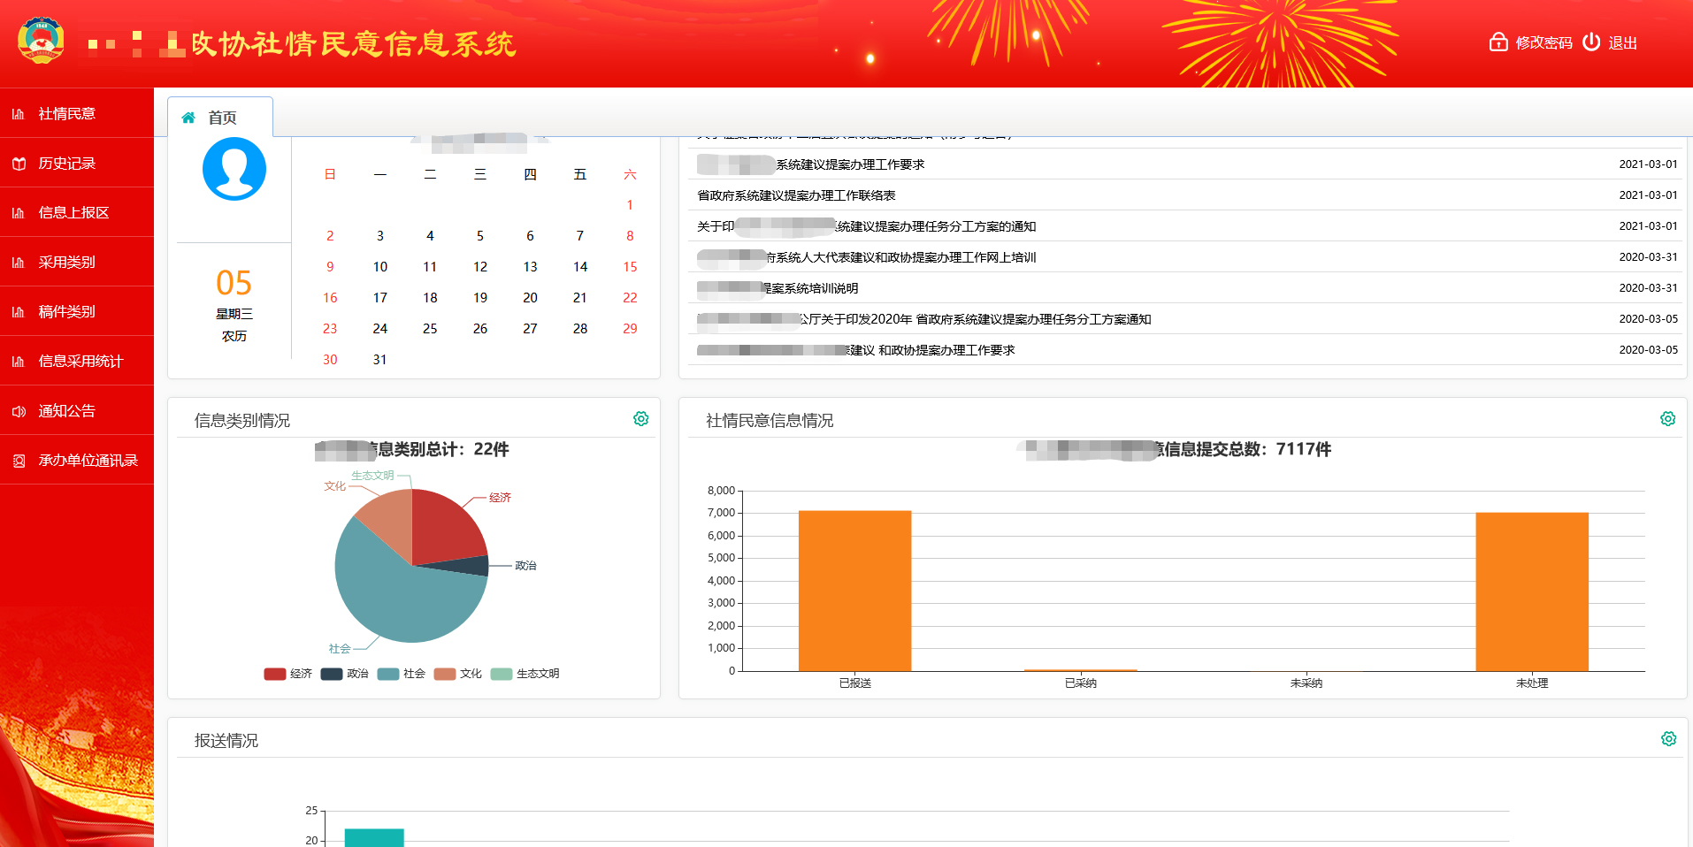Click the system emblem logo

click(x=41, y=41)
